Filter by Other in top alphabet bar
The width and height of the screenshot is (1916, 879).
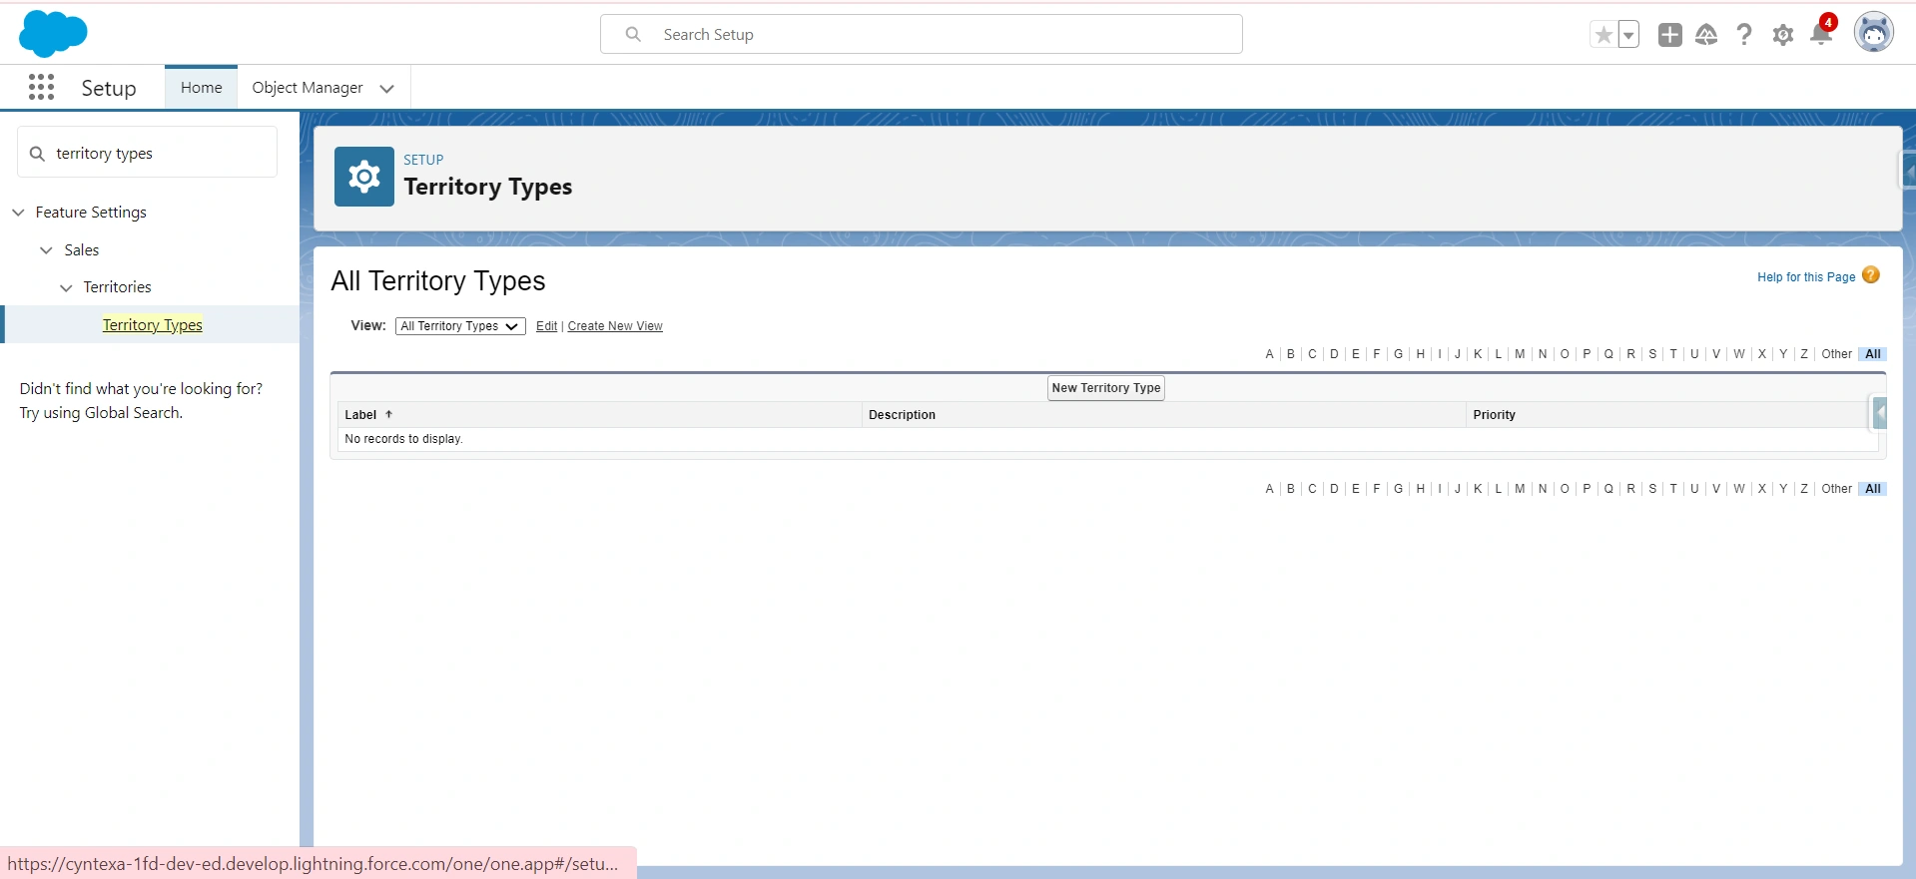[1836, 354]
